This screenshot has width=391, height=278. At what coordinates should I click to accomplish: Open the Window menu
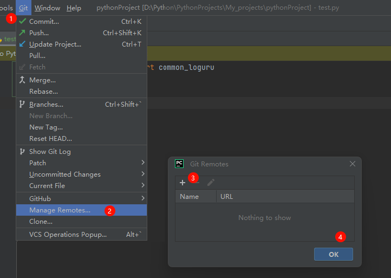(47, 8)
